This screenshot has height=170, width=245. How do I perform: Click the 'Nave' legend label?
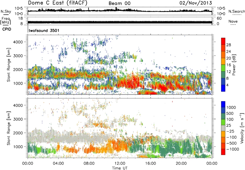[233, 21]
